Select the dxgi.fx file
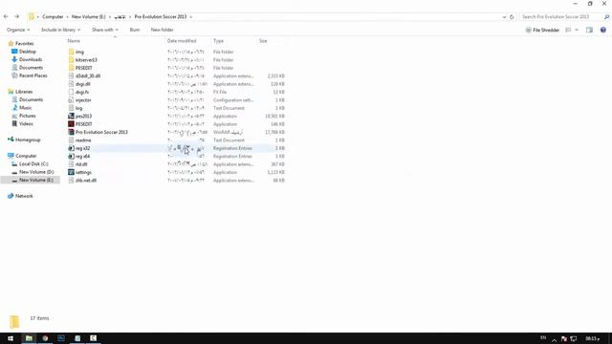The image size is (612, 344). pos(78,92)
